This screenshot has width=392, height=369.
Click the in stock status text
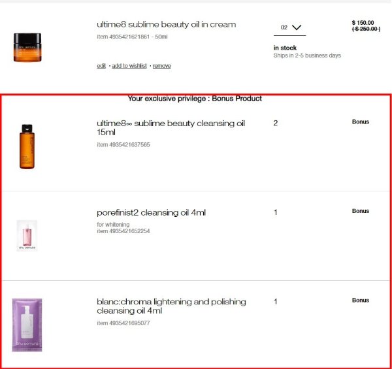285,48
